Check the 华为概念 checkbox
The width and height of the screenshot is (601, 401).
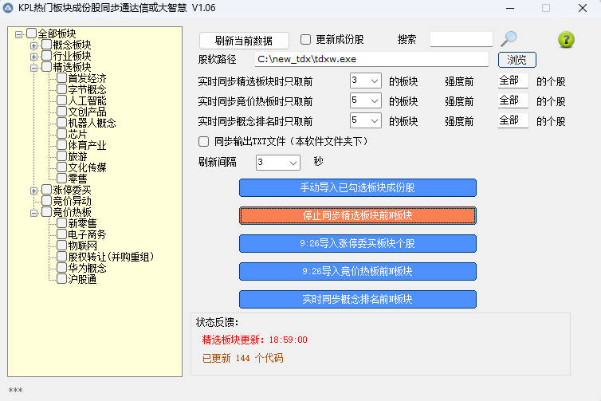tap(61, 268)
